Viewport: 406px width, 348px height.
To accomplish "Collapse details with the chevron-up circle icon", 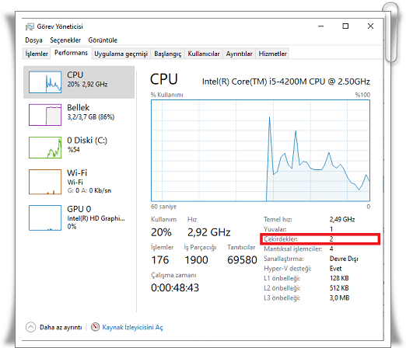I will coord(30,327).
